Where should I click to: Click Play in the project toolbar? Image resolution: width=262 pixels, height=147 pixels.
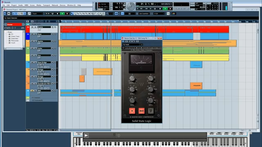click(x=62, y=13)
